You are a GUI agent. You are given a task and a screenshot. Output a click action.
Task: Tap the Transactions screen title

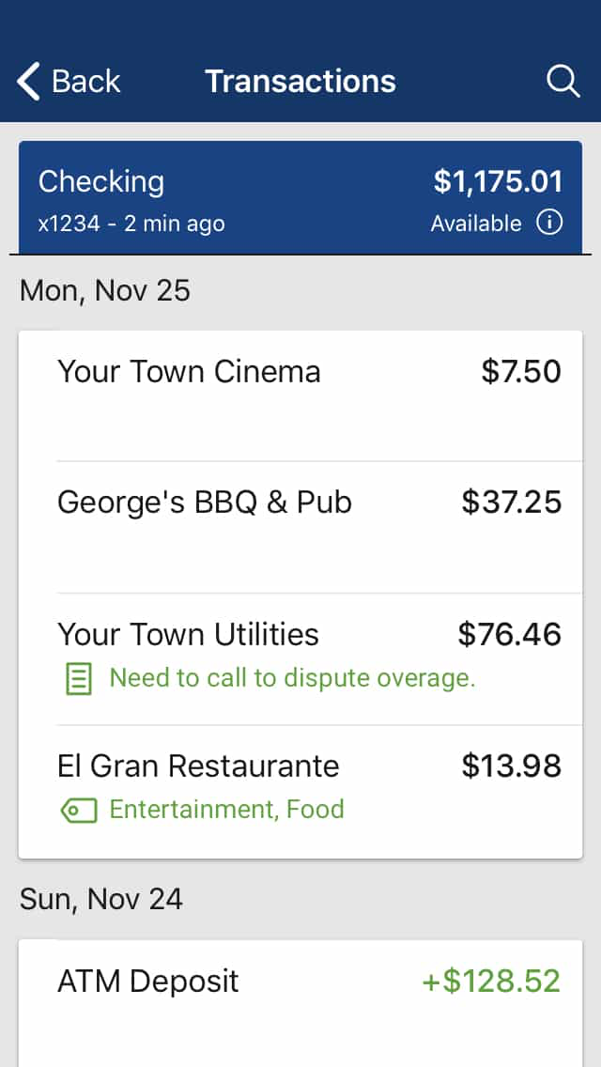coord(300,82)
